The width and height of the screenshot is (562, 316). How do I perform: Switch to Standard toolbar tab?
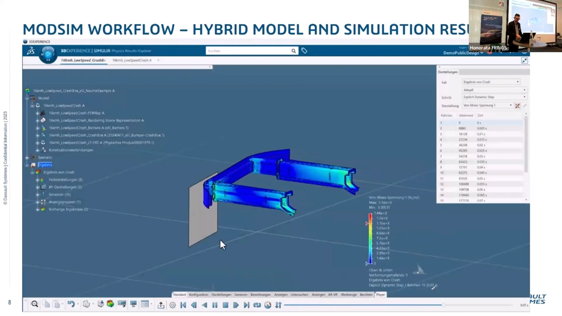click(x=179, y=294)
